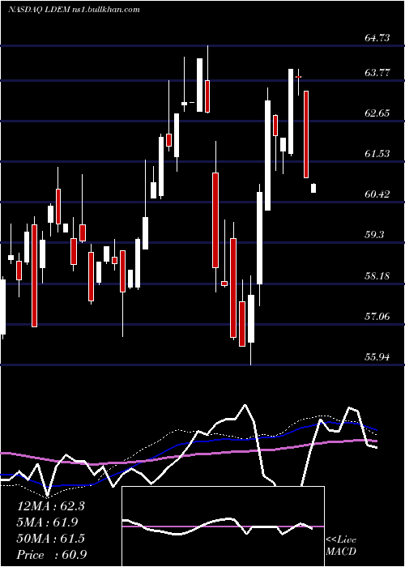Click the tall red candle just before the last candle
405x567 pixels.
306,134
